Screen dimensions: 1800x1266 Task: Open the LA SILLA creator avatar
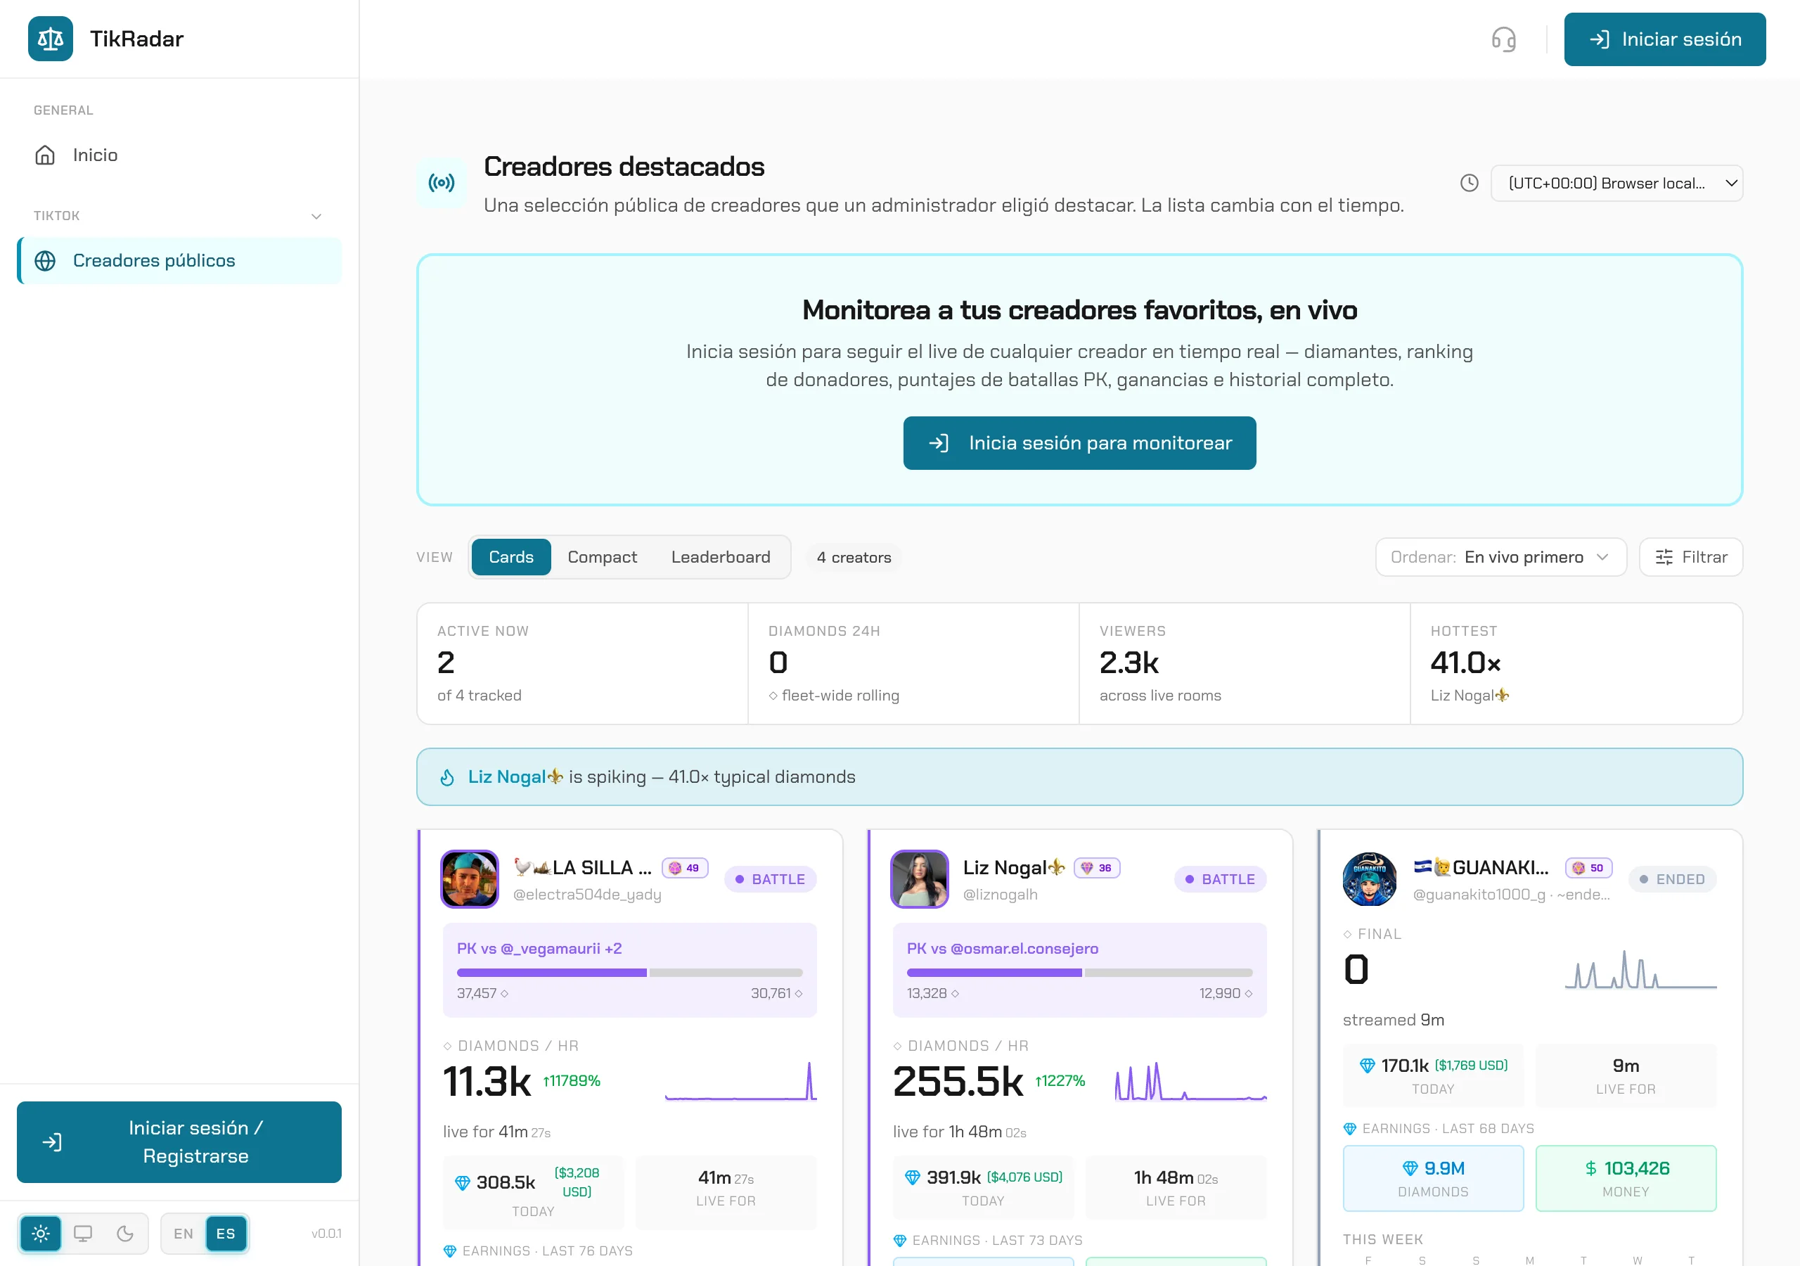pyautogui.click(x=470, y=879)
